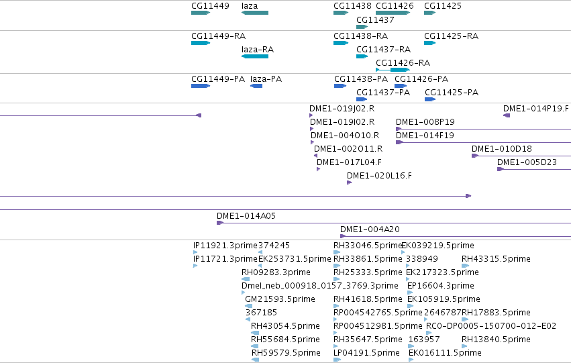The image size is (571, 363).
Task: Click the IP11721.3prime EST label
Action: (x=225, y=259)
